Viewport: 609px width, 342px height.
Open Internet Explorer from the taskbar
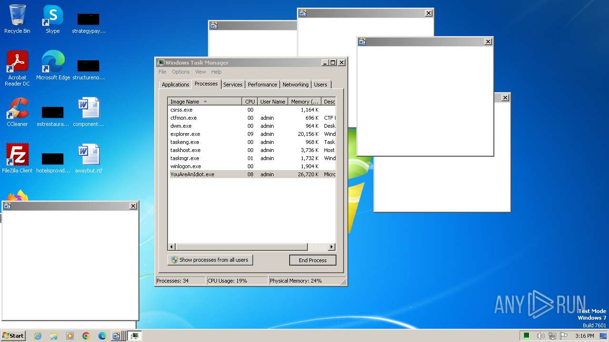pos(38,336)
